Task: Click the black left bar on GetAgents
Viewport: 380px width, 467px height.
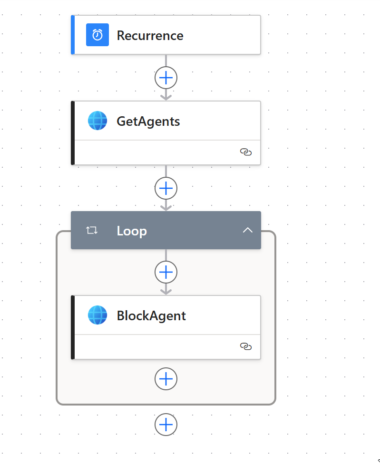Action: point(73,133)
